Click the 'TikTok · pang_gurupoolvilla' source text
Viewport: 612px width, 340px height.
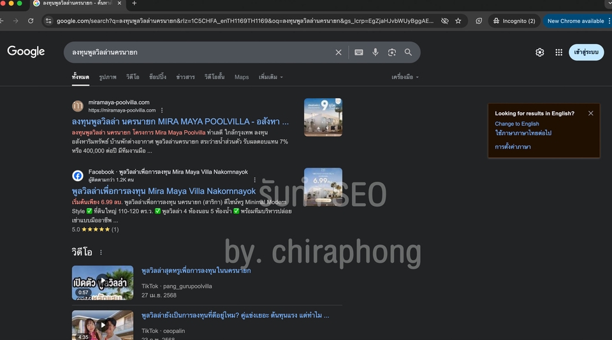point(177,286)
